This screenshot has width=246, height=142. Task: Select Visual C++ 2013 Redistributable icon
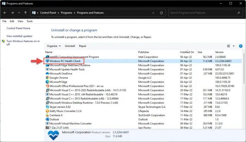point(47,99)
